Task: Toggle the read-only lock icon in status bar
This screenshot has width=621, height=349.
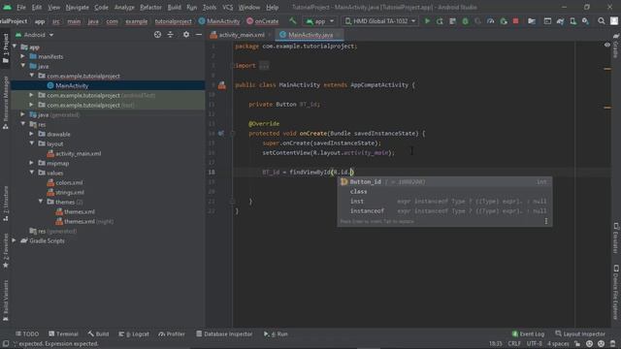Action: click(x=577, y=343)
